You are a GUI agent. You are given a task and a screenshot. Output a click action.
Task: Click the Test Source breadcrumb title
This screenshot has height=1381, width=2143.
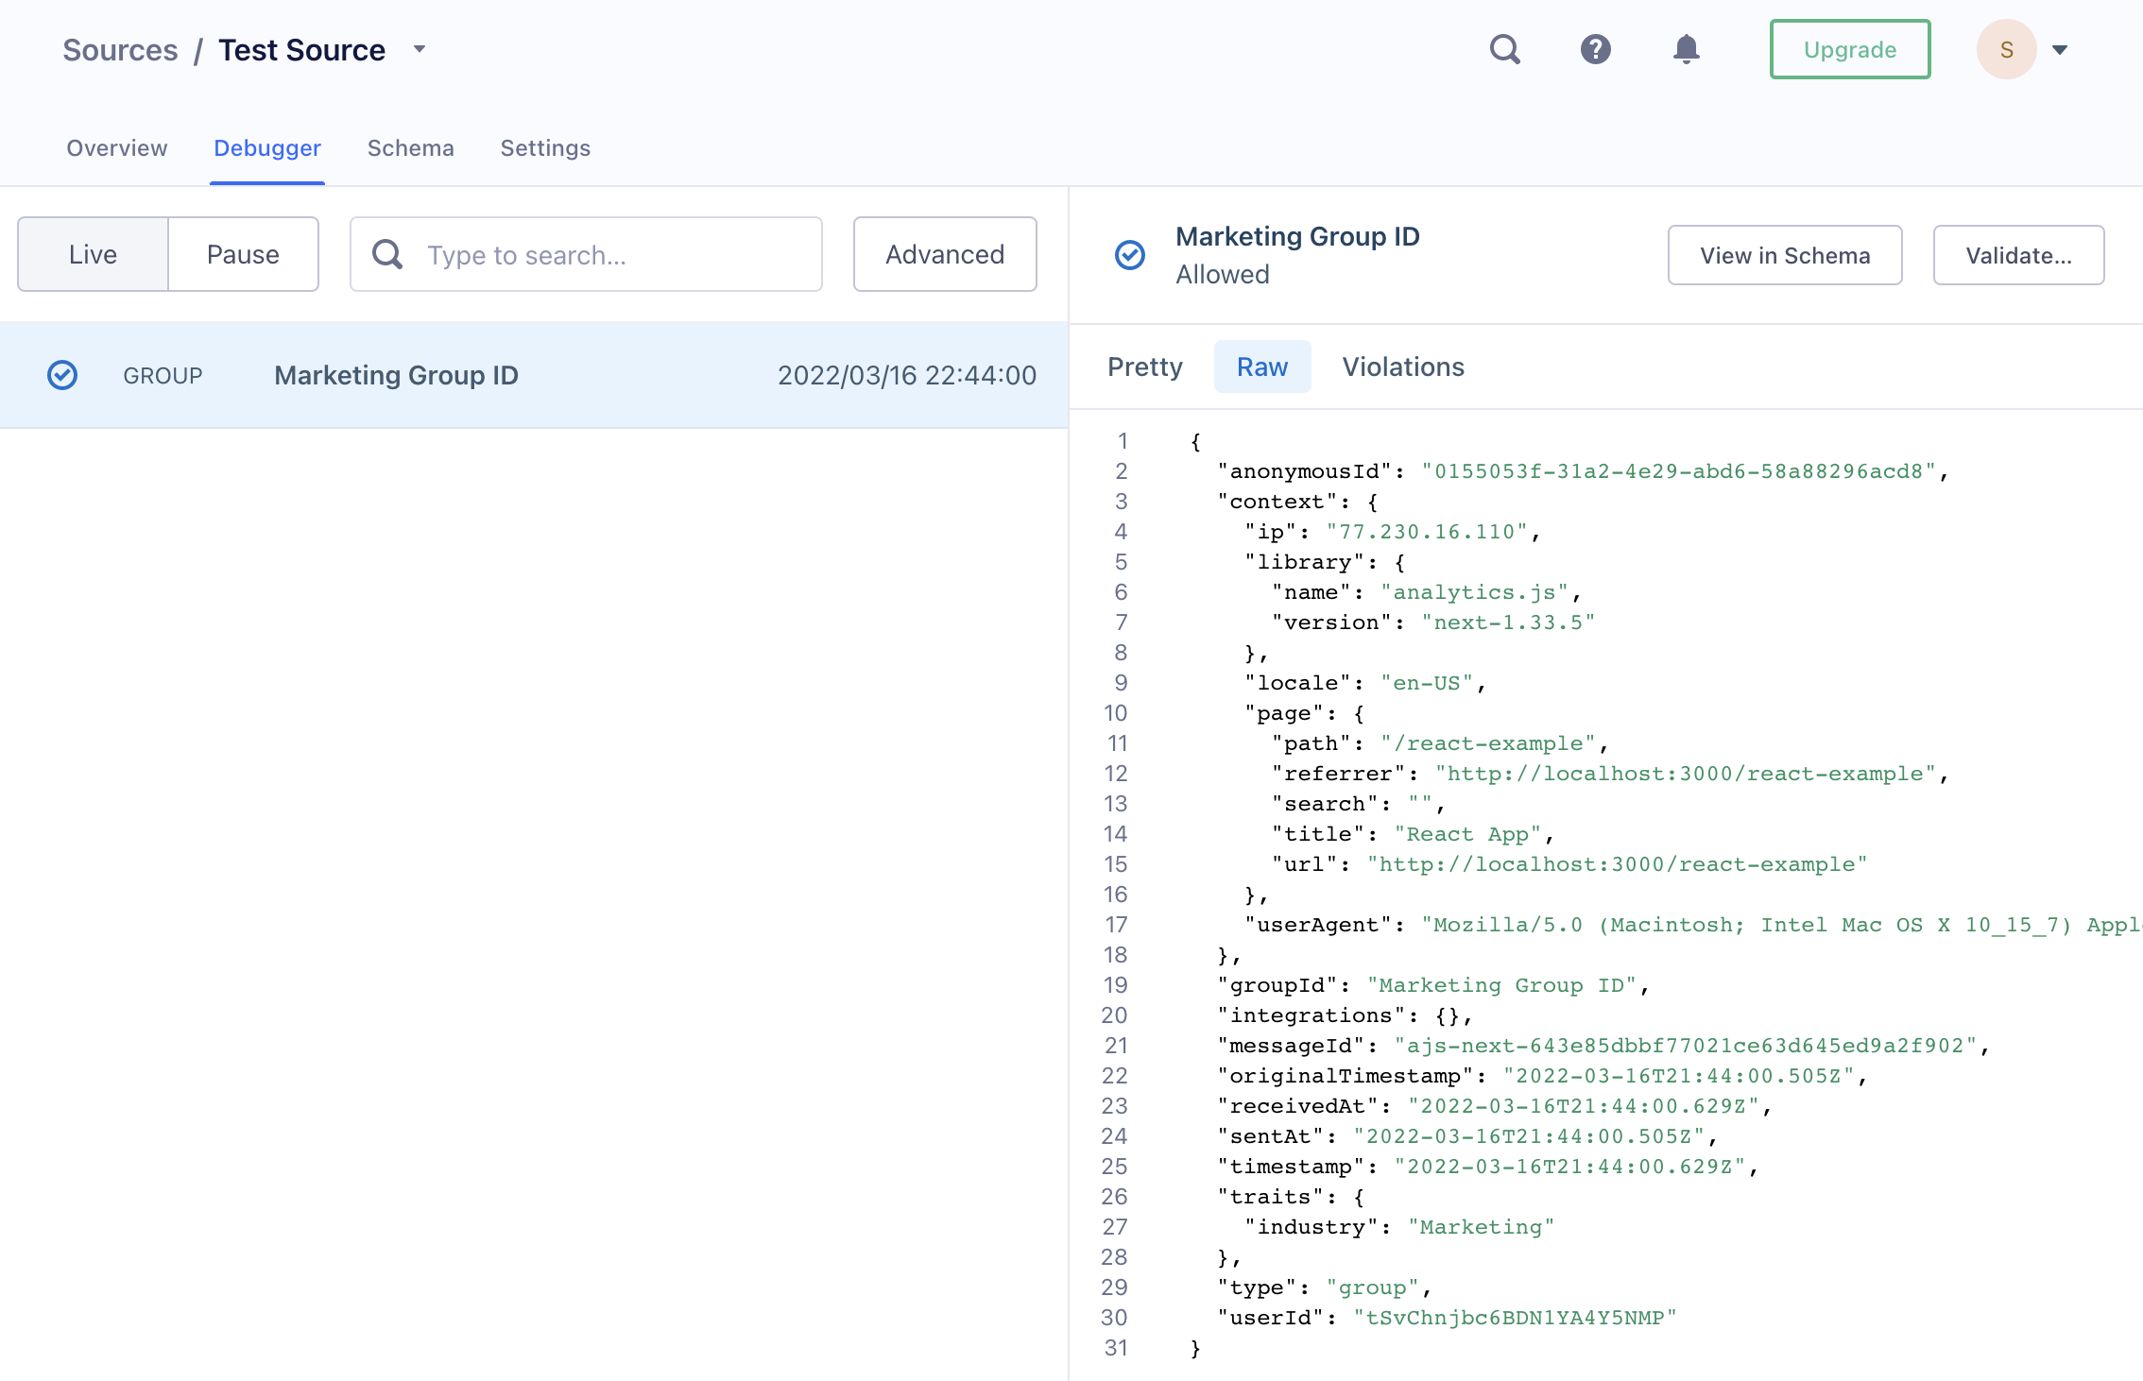click(x=301, y=50)
